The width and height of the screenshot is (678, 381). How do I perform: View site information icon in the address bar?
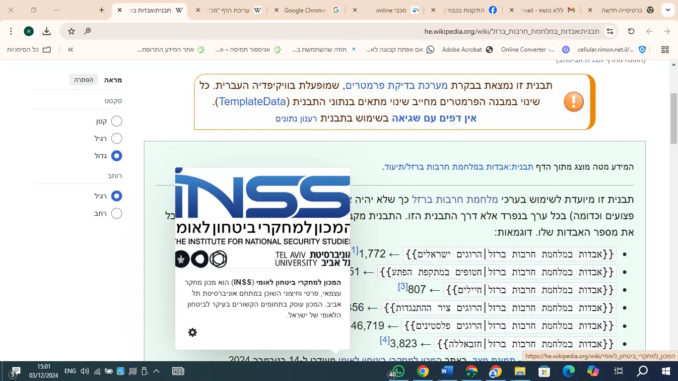(x=610, y=31)
